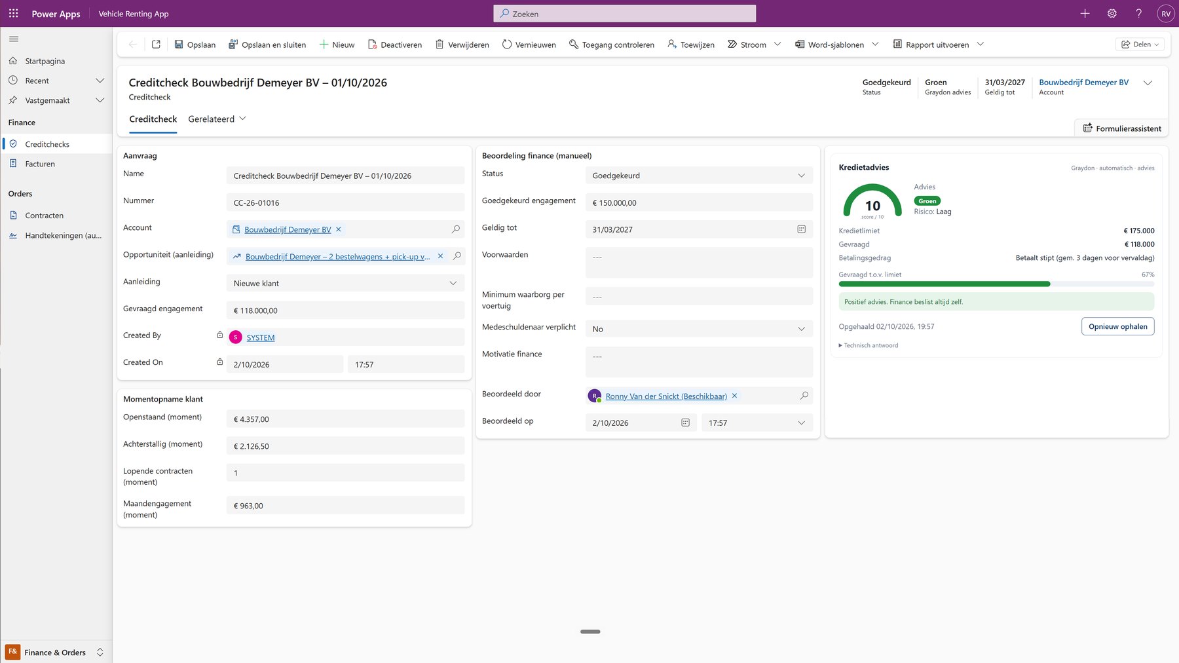Go to Startpagina in the sidebar
The height and width of the screenshot is (663, 1179).
click(x=56, y=61)
